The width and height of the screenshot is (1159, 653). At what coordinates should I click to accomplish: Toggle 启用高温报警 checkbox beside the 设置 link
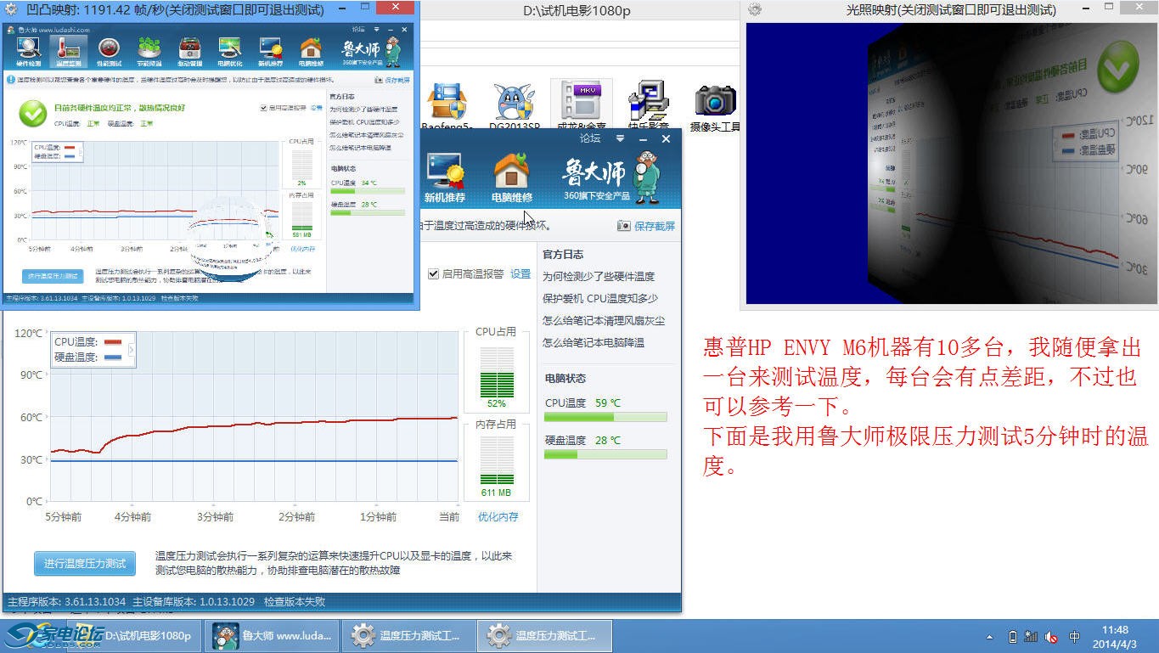[x=434, y=274]
